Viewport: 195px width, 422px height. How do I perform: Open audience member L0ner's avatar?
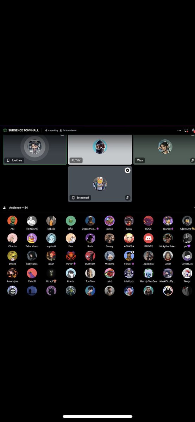coord(168,256)
